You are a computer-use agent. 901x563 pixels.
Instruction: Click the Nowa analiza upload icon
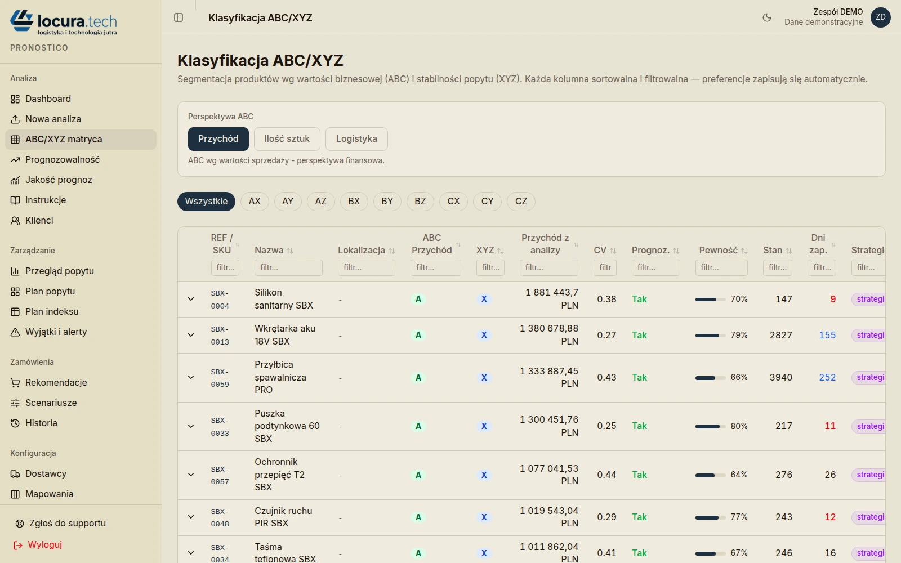coord(15,119)
